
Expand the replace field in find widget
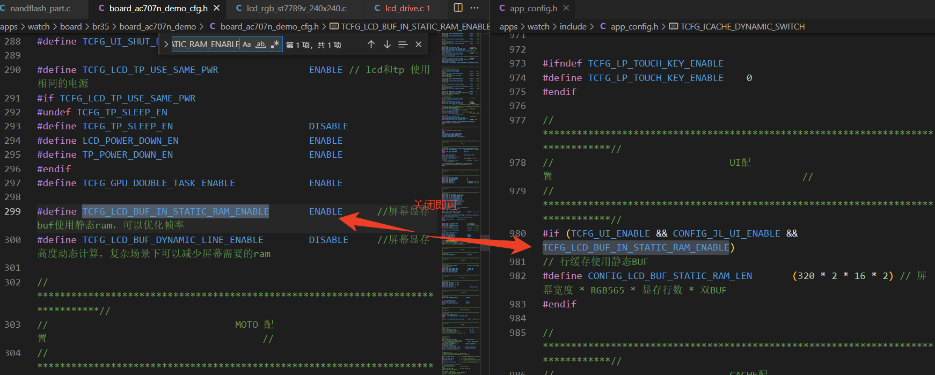coord(166,45)
